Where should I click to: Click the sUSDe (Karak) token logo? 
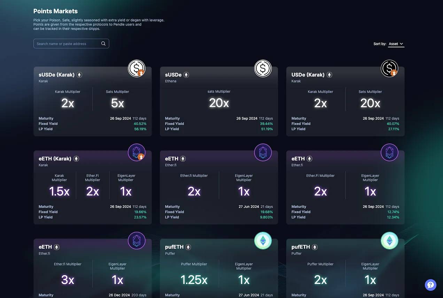(137, 69)
